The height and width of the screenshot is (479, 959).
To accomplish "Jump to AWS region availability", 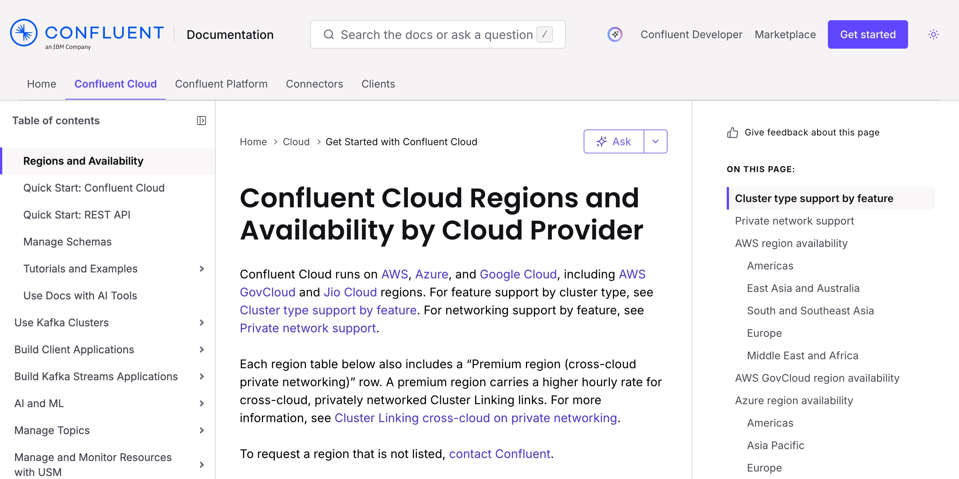I will pos(791,243).
